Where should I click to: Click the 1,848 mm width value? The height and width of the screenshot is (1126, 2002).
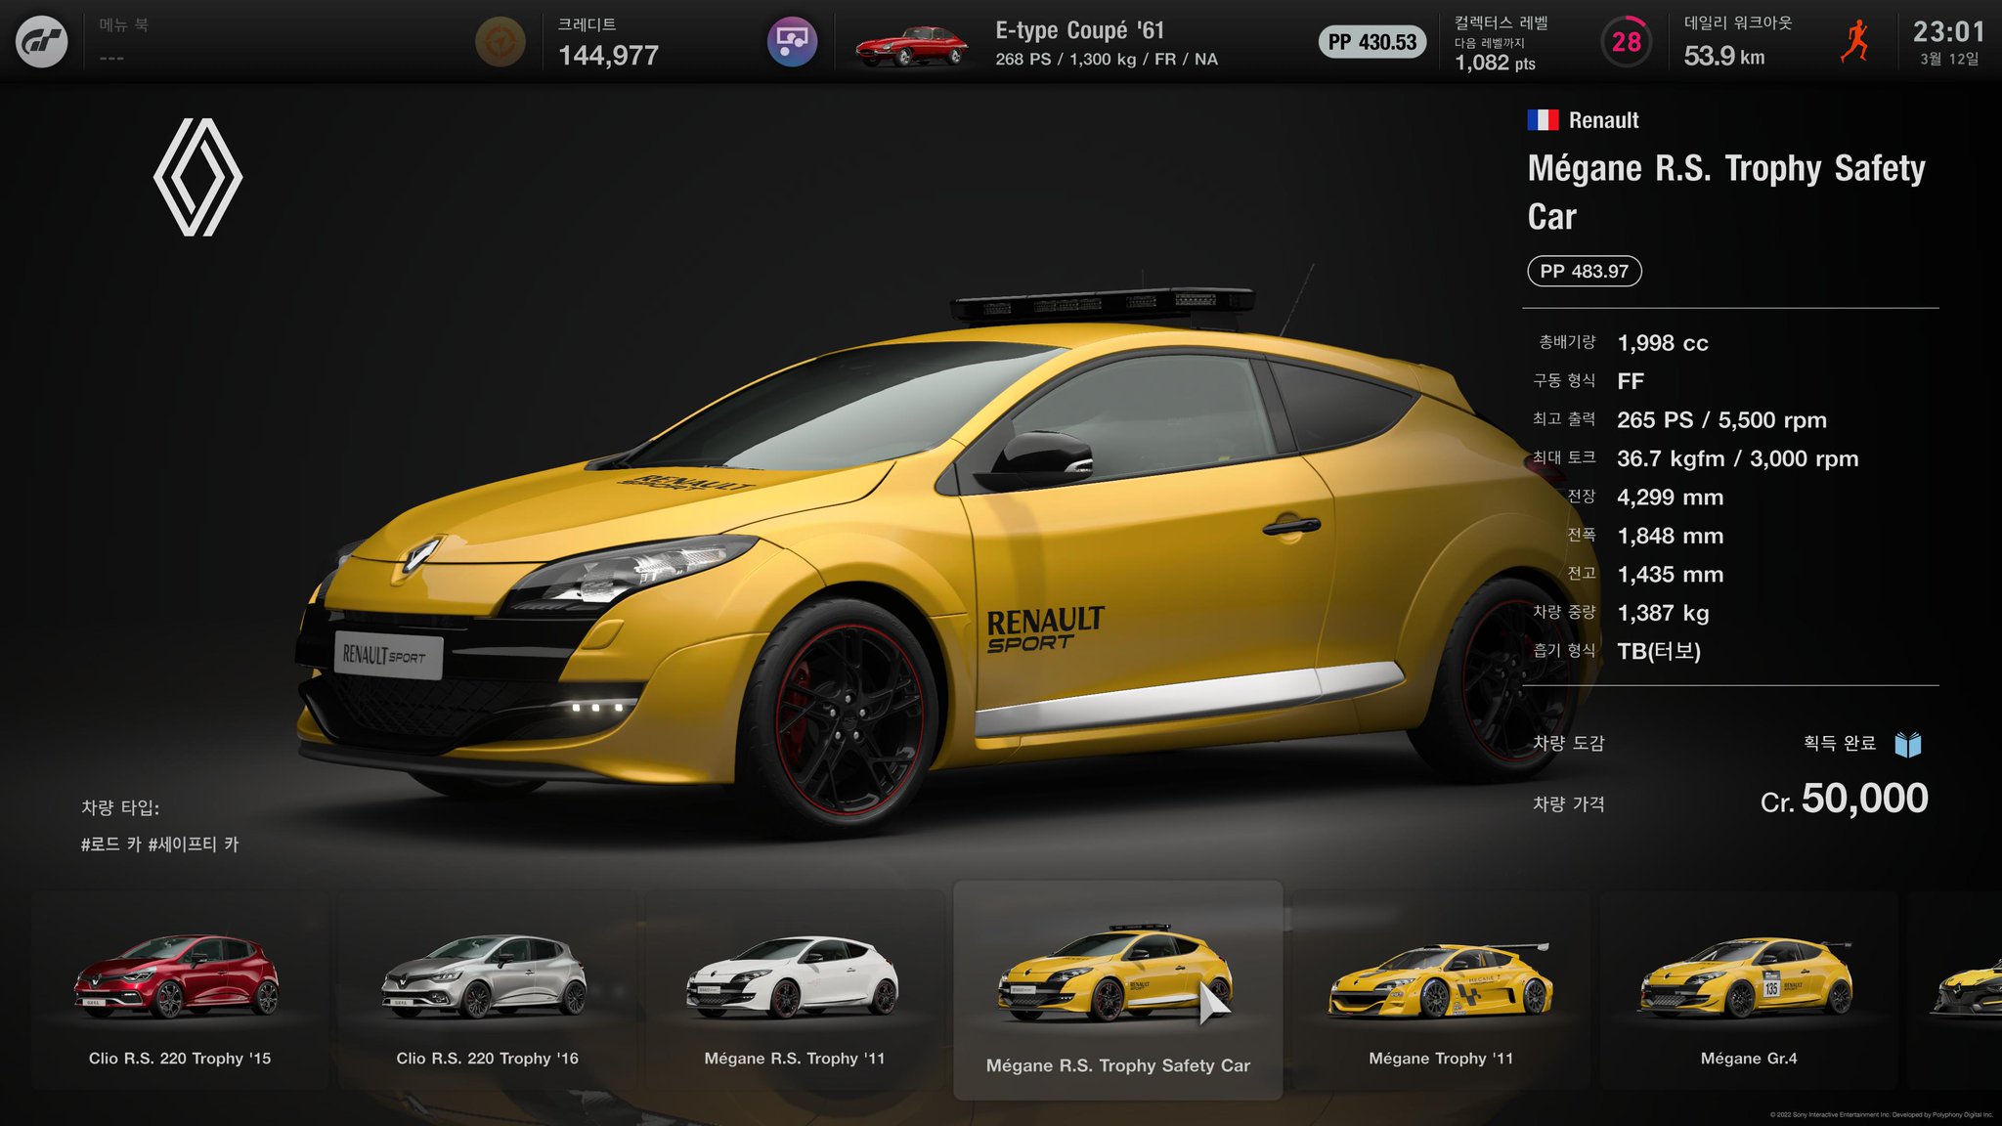(x=1671, y=536)
